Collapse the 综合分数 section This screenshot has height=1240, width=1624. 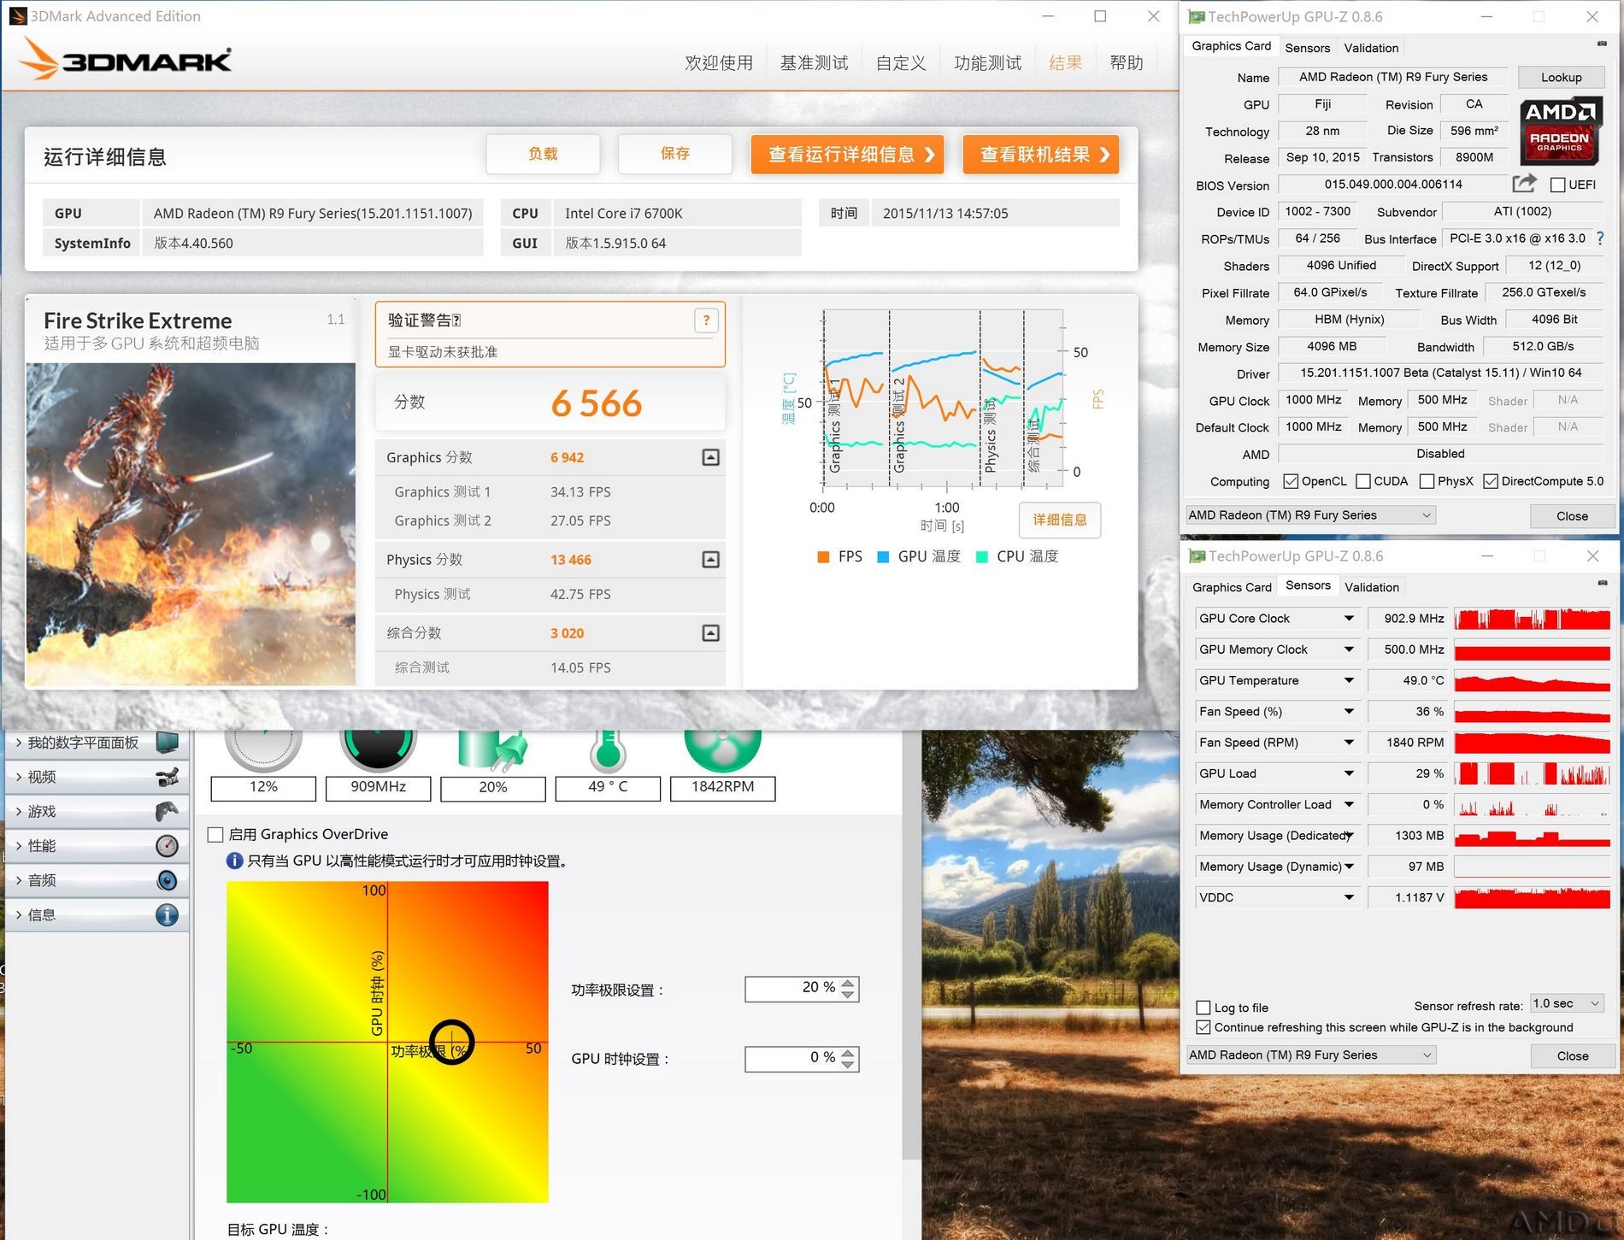tap(710, 633)
